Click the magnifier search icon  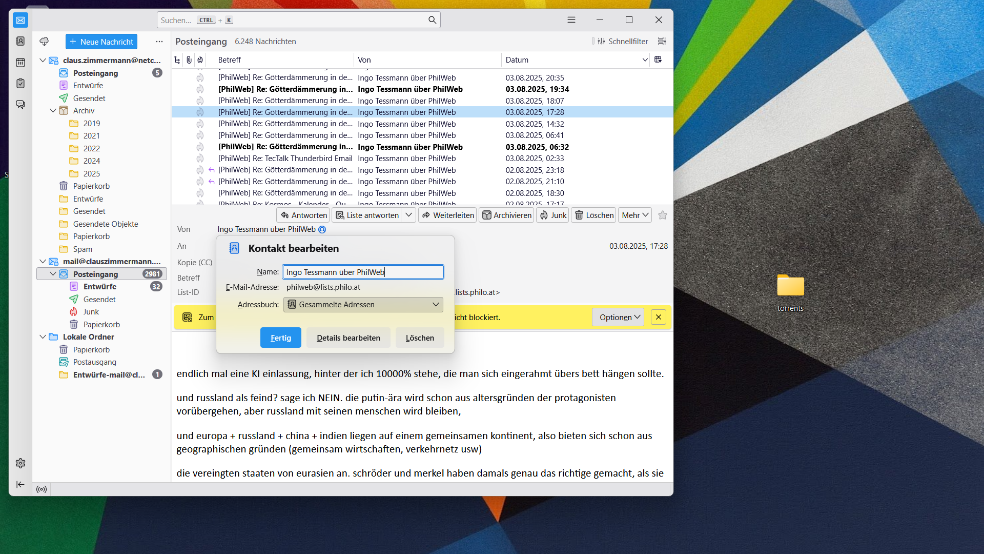coord(432,20)
